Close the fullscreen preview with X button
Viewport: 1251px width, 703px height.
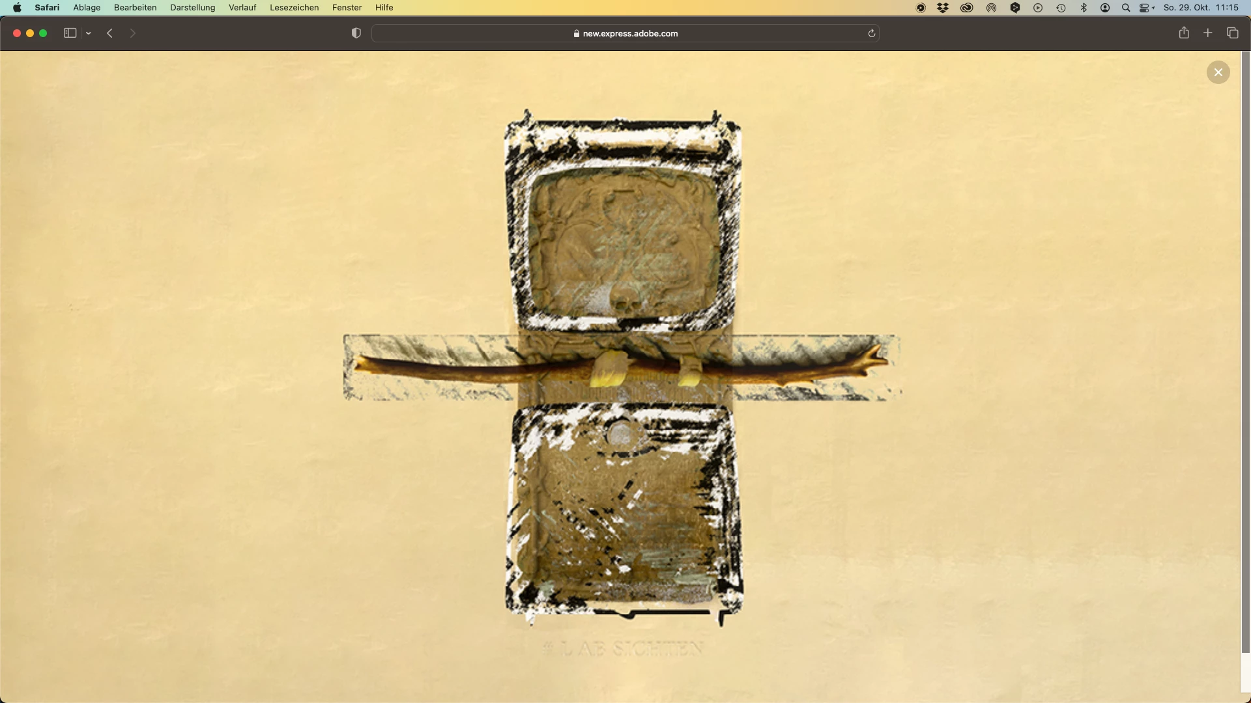1218,72
